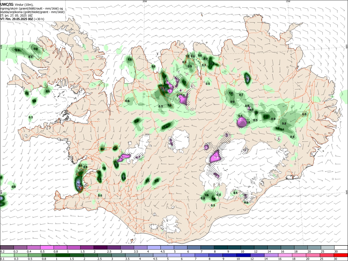This screenshot has width=348, height=261.
Task: Click the '4.5' label in the upper legend row
Action: click(x=163, y=251)
